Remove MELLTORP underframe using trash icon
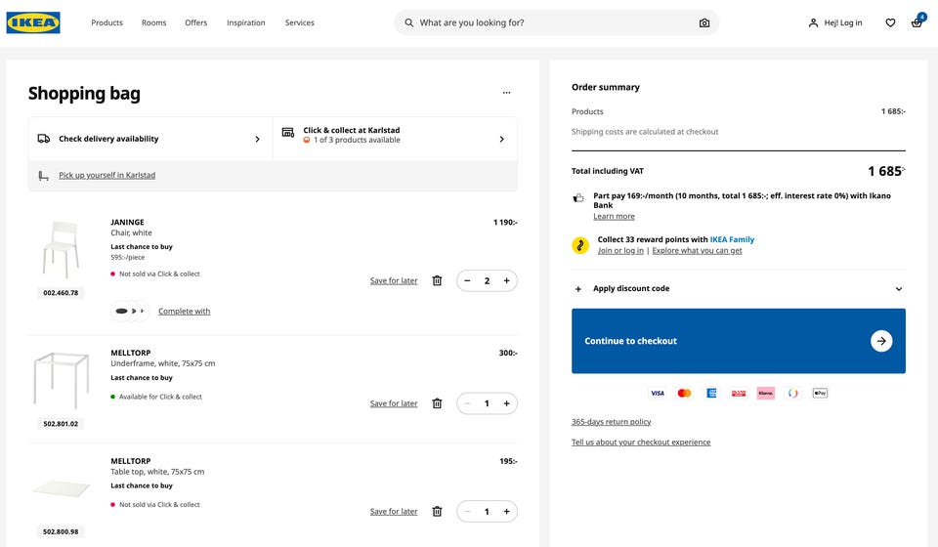 [x=437, y=403]
